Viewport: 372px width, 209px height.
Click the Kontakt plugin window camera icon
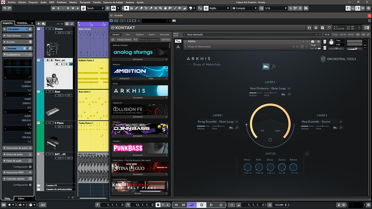(x=174, y=21)
